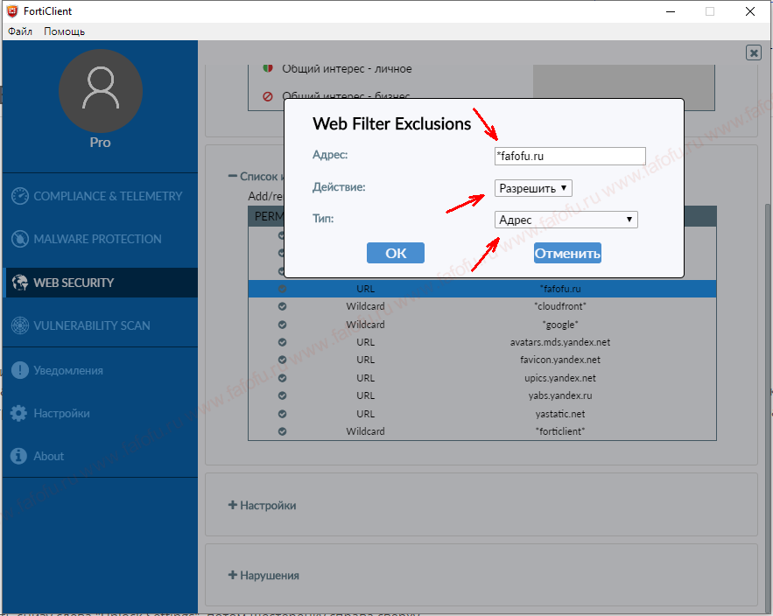
Task: Click the Compliance & Telemetry gauge icon
Action: (x=20, y=196)
